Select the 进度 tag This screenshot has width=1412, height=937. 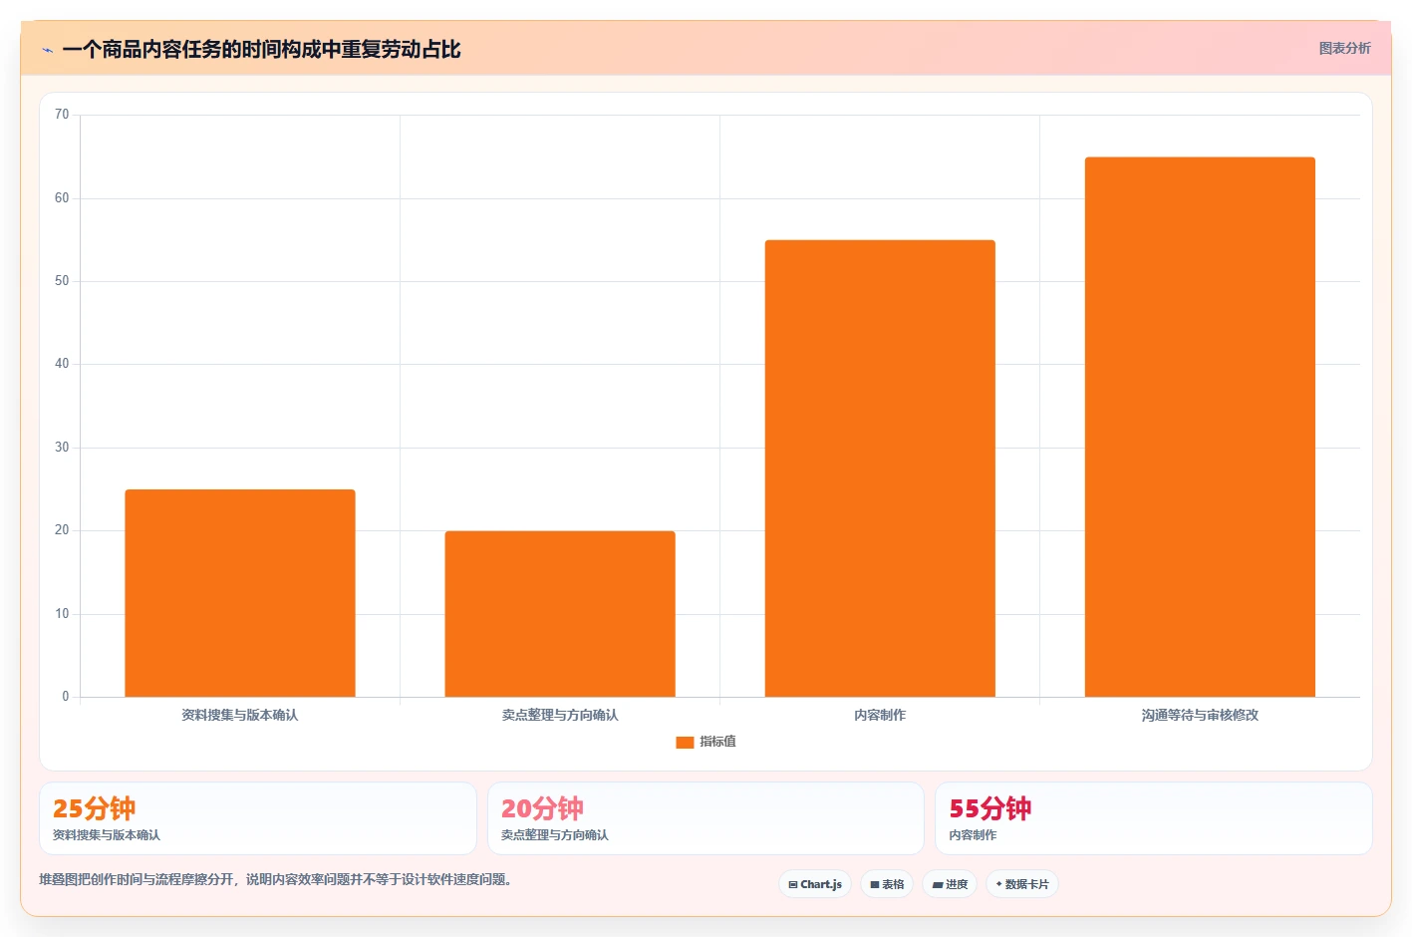[x=950, y=884]
